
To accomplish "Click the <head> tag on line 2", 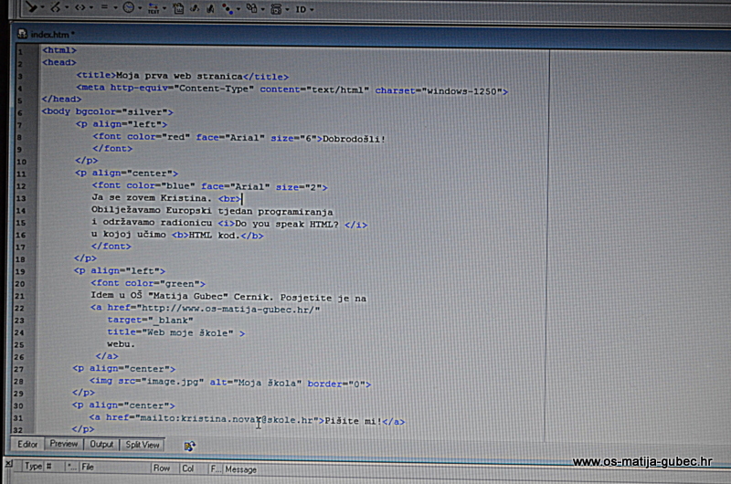I will [58, 62].
